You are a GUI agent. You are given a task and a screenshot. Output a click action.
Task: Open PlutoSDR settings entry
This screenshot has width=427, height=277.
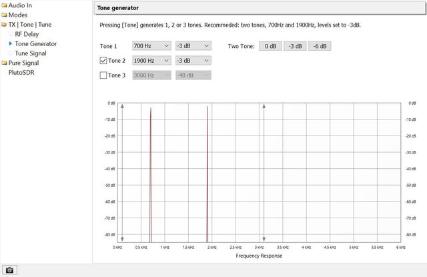pos(21,73)
